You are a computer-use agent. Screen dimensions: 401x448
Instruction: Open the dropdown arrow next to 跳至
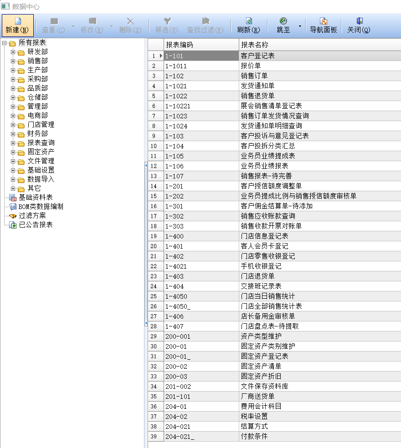pyautogui.click(x=300, y=26)
